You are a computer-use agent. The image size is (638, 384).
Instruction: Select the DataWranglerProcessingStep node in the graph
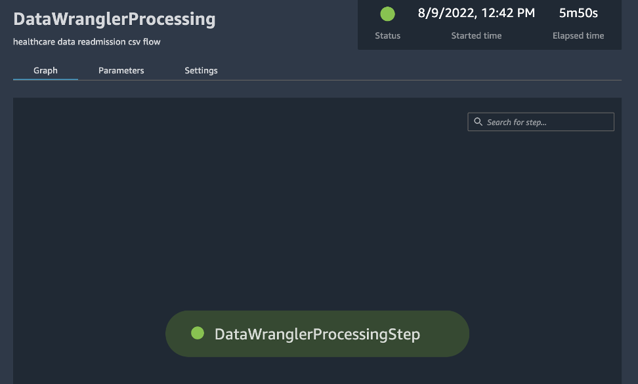[x=317, y=334]
